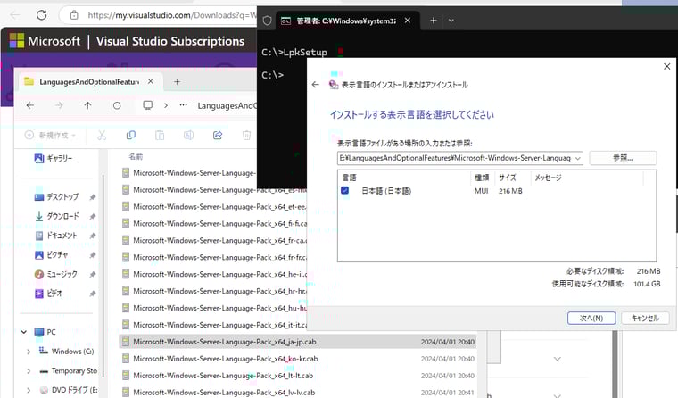
Task: Uncheck the 日本語 (日本語) language checkbox
Action: [x=344, y=190]
